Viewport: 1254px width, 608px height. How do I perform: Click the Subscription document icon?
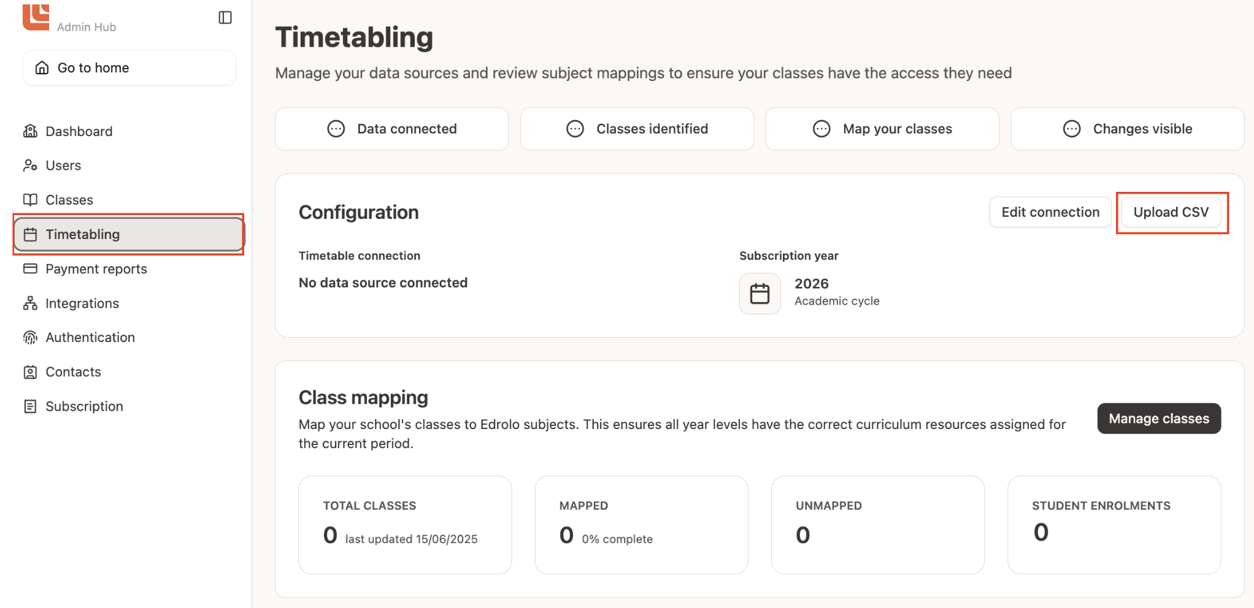tap(30, 406)
